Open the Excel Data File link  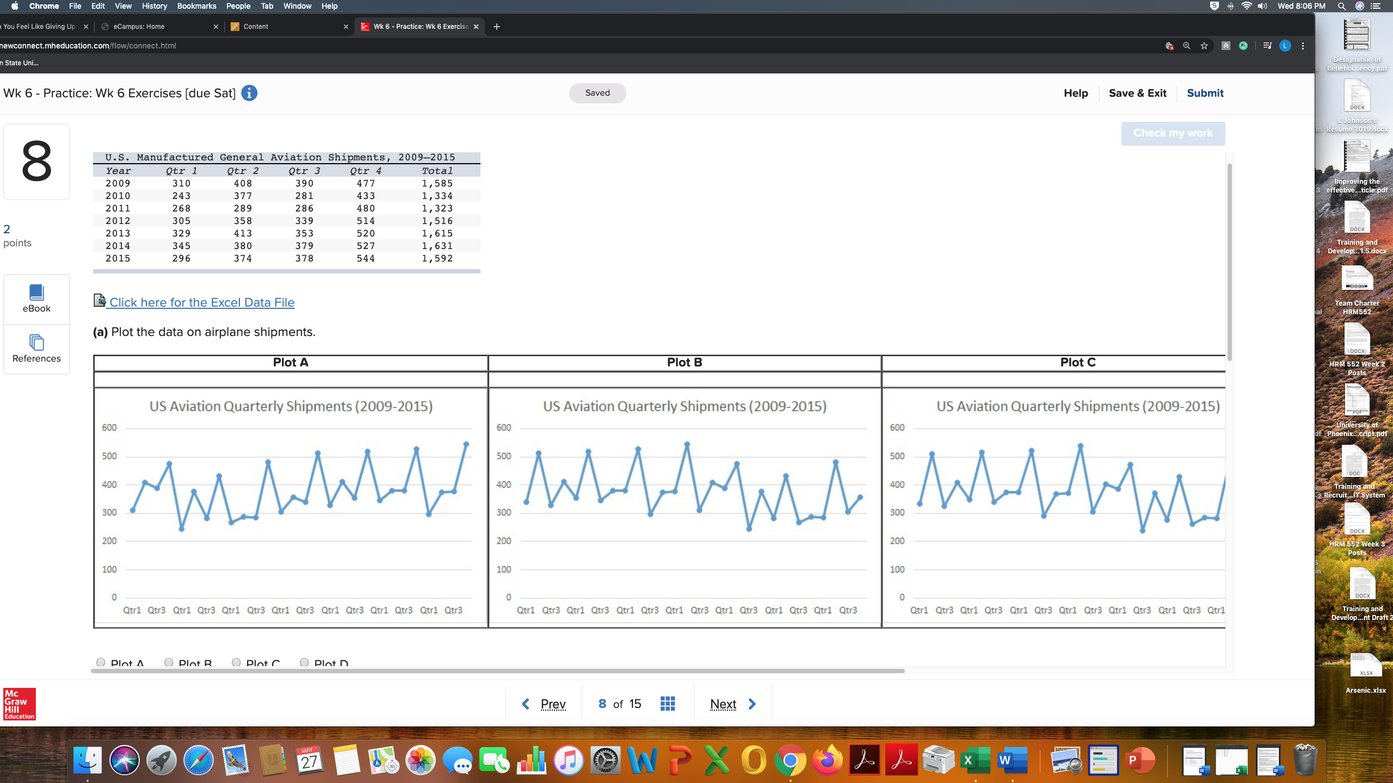[201, 302]
